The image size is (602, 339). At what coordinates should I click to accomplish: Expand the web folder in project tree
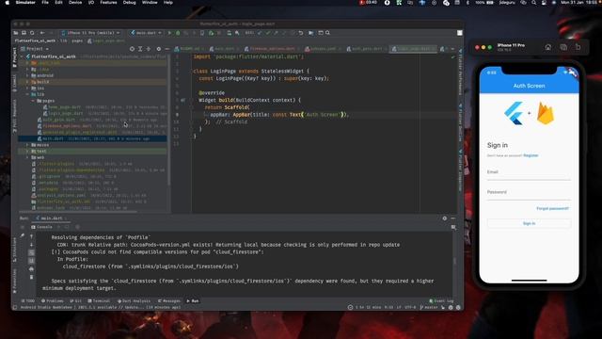click(x=27, y=157)
